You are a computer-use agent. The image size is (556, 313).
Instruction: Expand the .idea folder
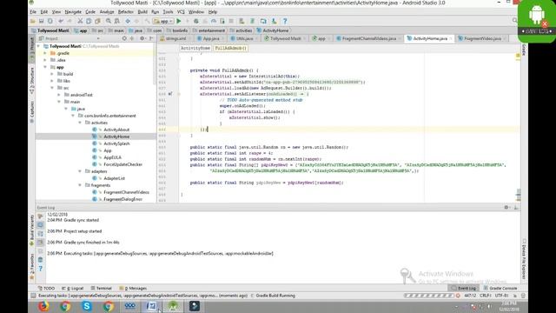coord(45,60)
